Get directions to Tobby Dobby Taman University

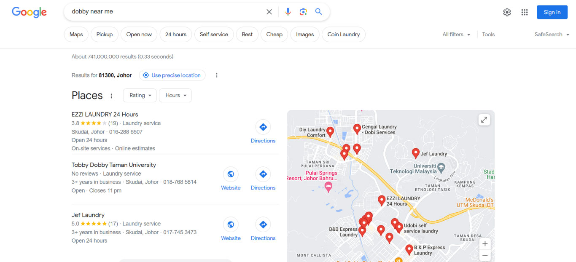tap(263, 179)
